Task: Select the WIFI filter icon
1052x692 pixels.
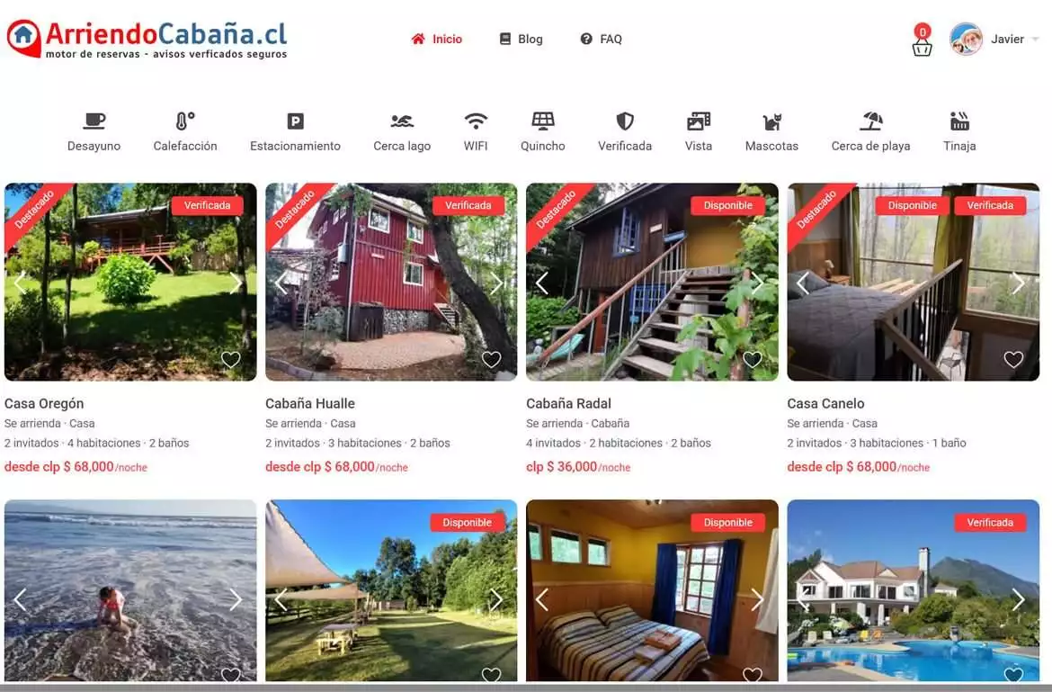Action: coord(476,131)
